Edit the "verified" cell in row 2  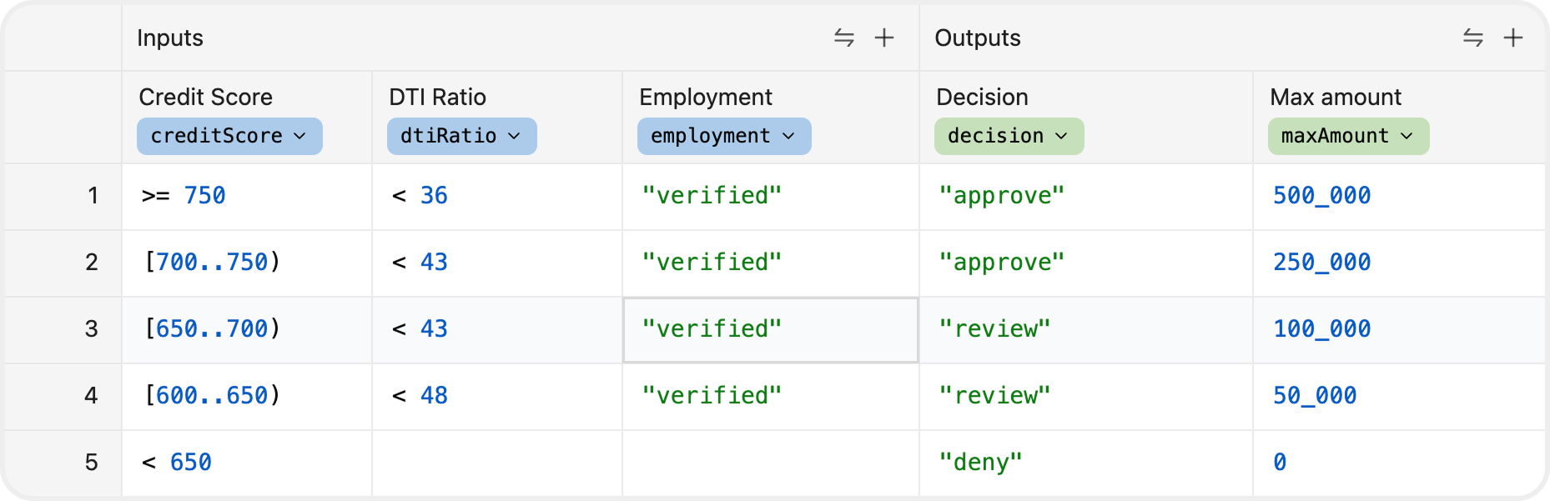pos(771,263)
